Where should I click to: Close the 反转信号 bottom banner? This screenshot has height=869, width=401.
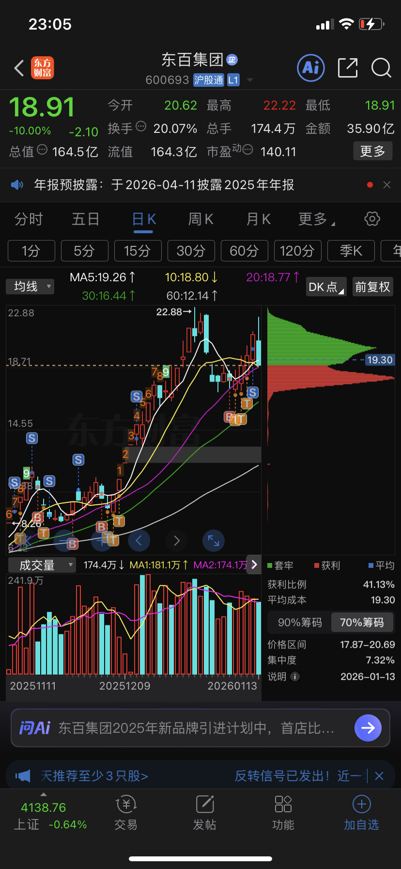pyautogui.click(x=379, y=776)
